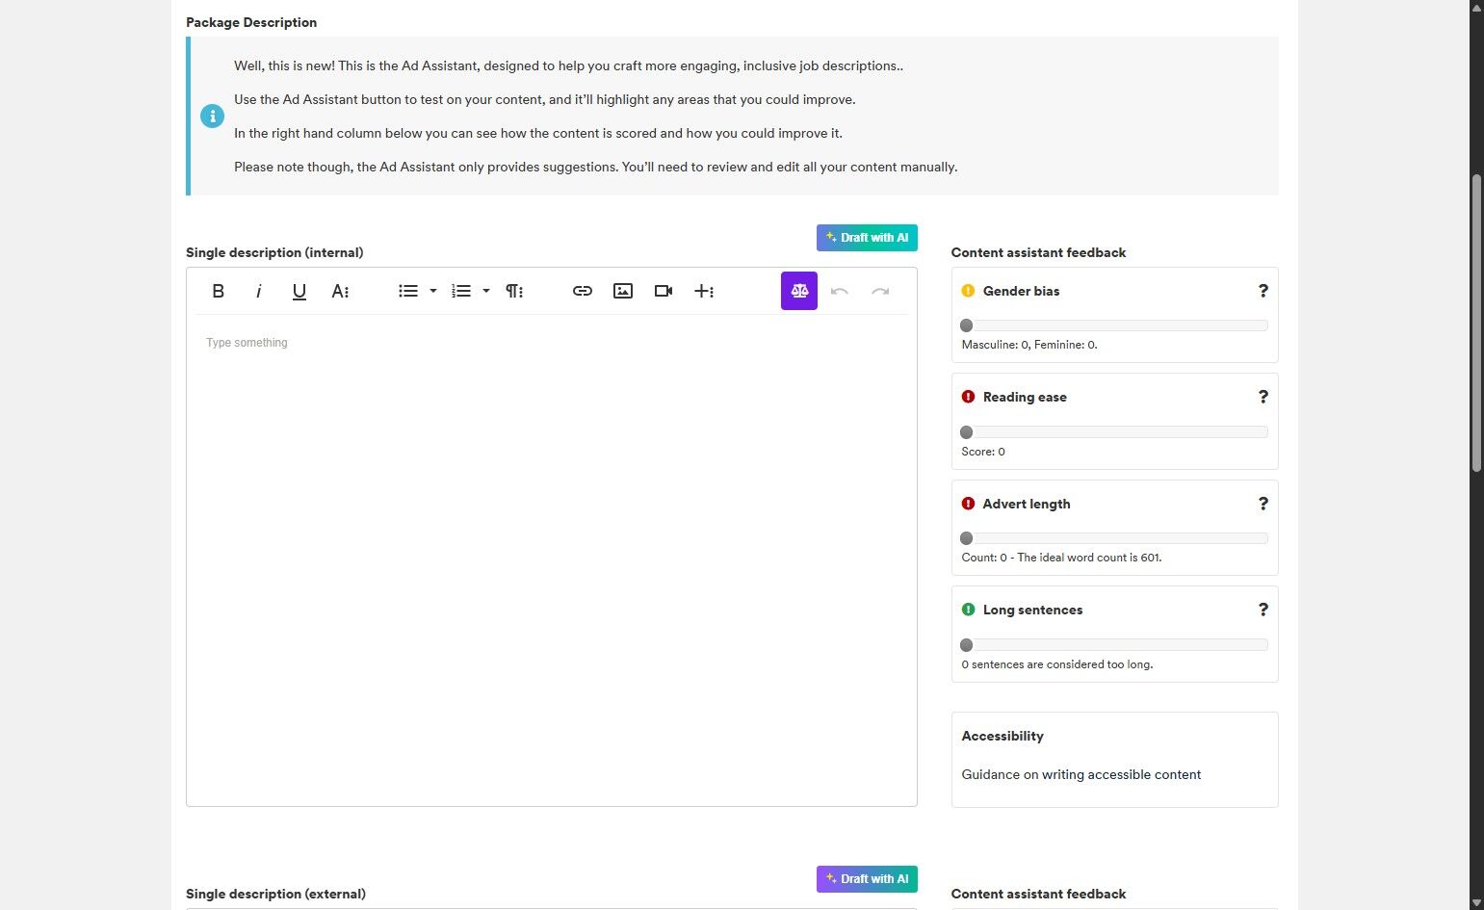Insert a hyperlink in the description
Viewport: 1484px width, 910px height.
583,291
